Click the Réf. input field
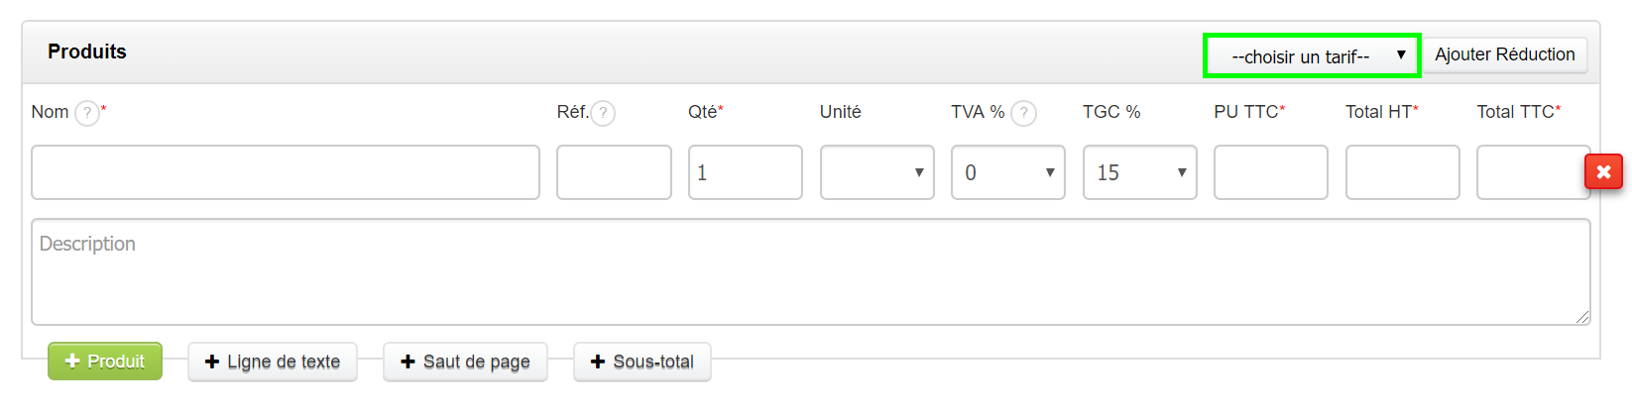The image size is (1632, 415). tap(614, 172)
